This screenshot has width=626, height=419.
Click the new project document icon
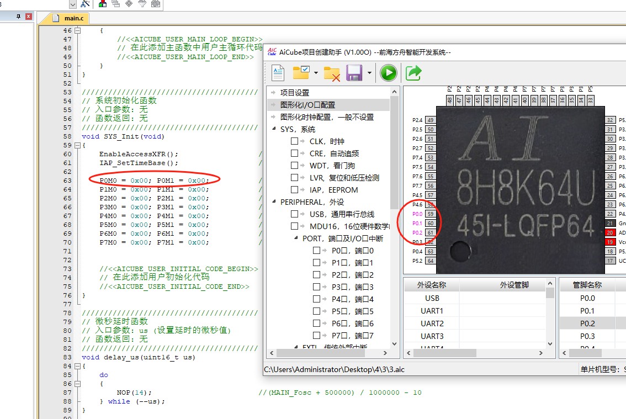[x=278, y=73]
